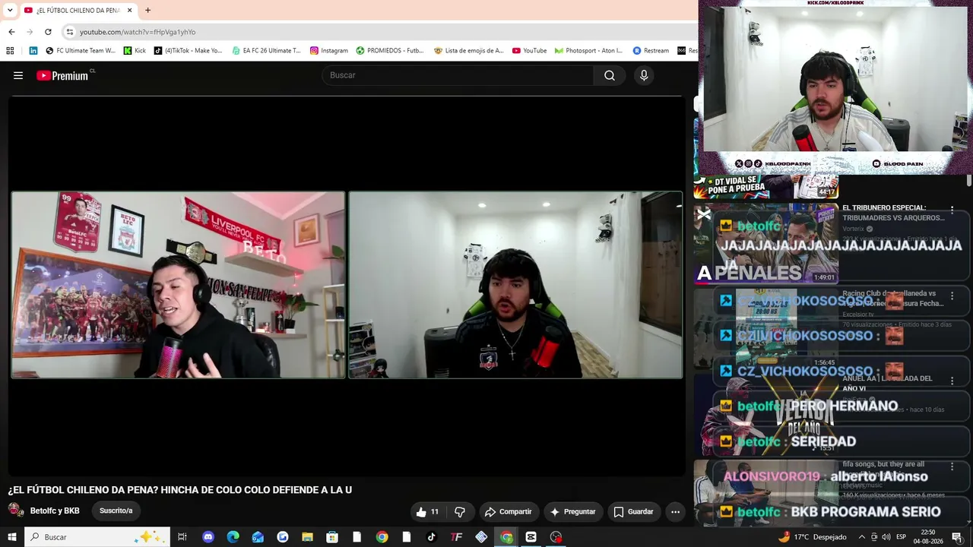The height and width of the screenshot is (547, 973).
Task: Like the video with the thumbs-up button
Action: 427,512
